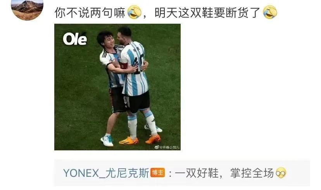Image resolution: width=321 pixels, height=190 pixels.
Task: Click the fan's white and teal sneaker
Action: (x=107, y=141)
